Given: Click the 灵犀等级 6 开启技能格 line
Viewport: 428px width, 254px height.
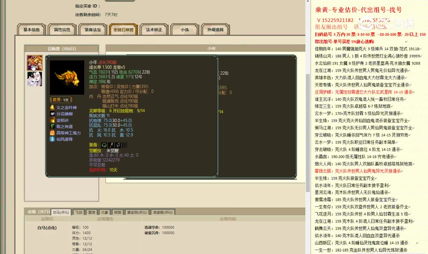Looking at the screenshot, I should click(117, 111).
